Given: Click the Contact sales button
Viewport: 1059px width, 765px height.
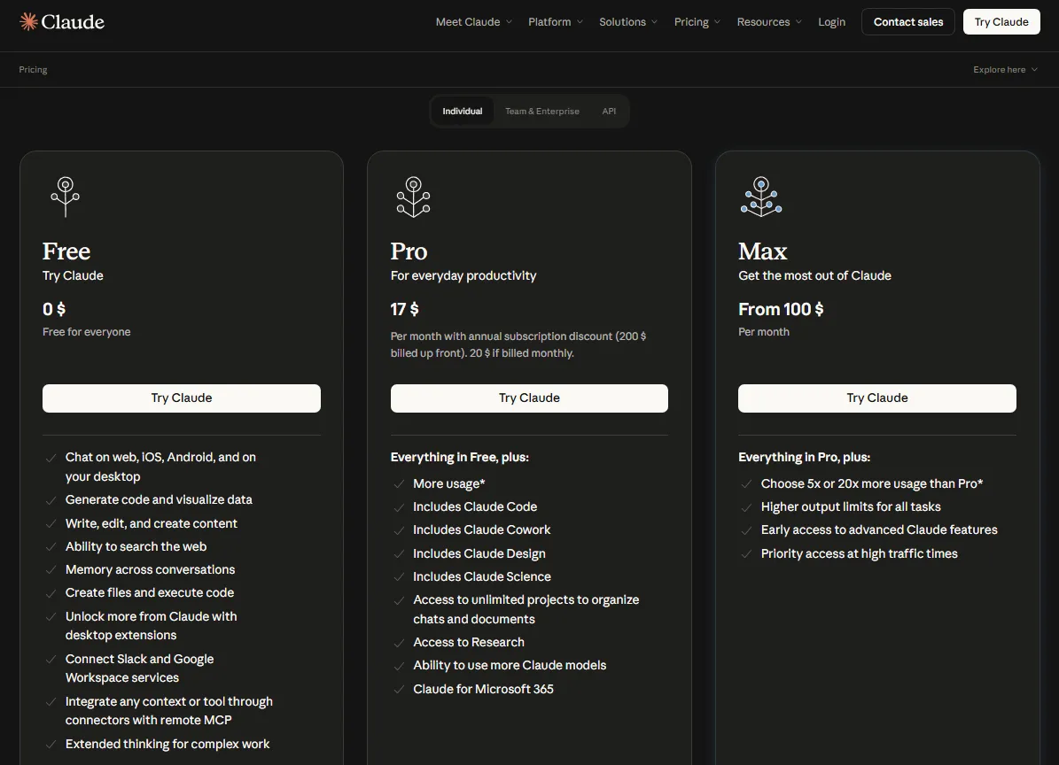Looking at the screenshot, I should click(907, 21).
